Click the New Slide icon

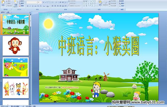(x=16, y=2)
